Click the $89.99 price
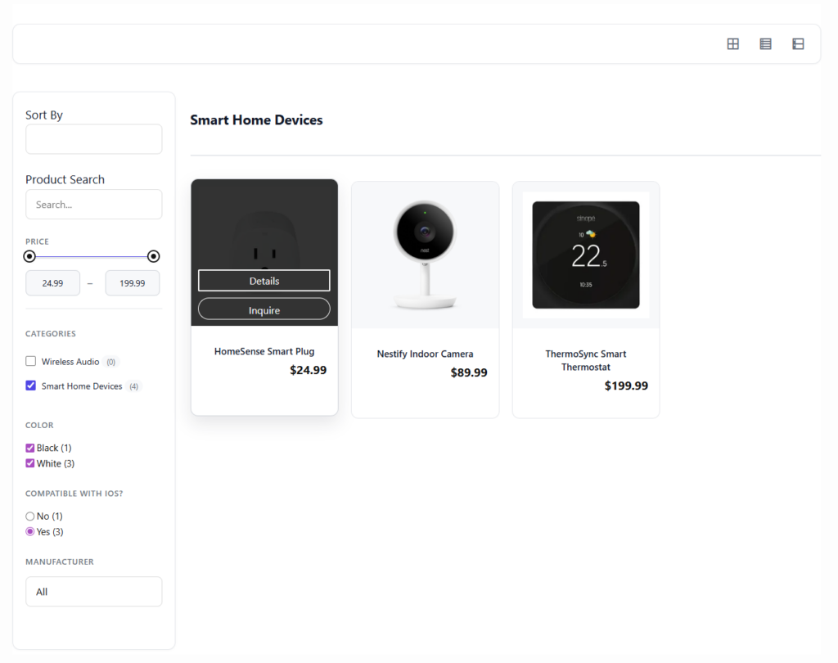The image size is (838, 663). coord(469,372)
